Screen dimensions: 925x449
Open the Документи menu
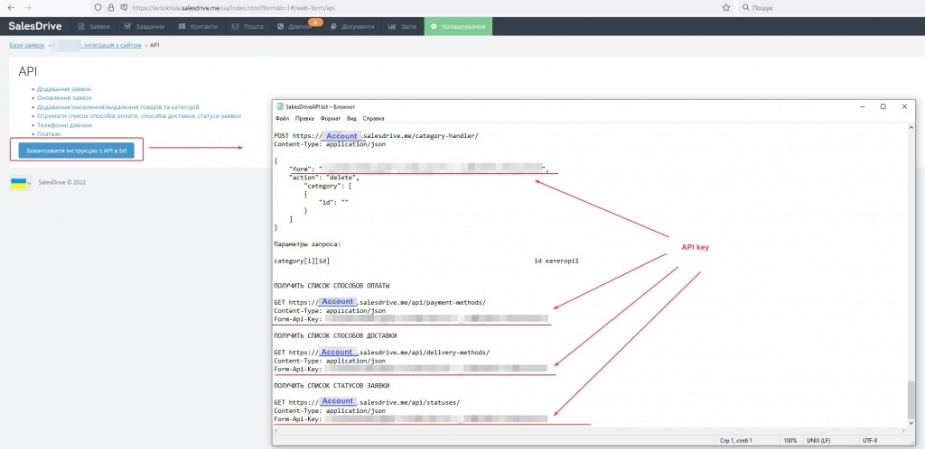(x=351, y=26)
